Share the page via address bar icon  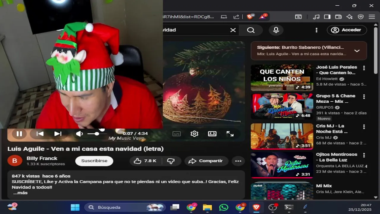(x=236, y=17)
